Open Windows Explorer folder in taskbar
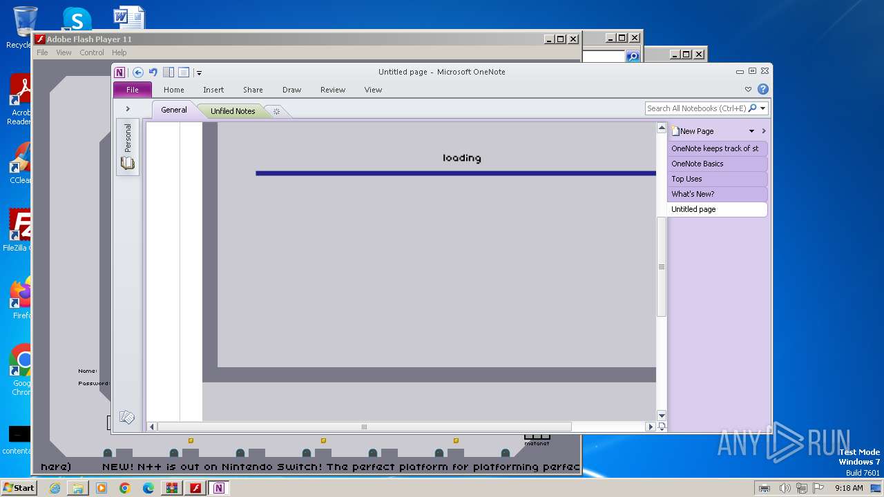 tap(78, 488)
